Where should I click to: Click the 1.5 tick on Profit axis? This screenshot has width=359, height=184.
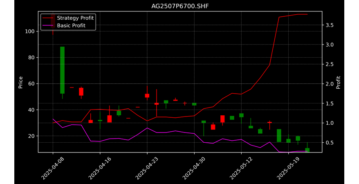330,103
